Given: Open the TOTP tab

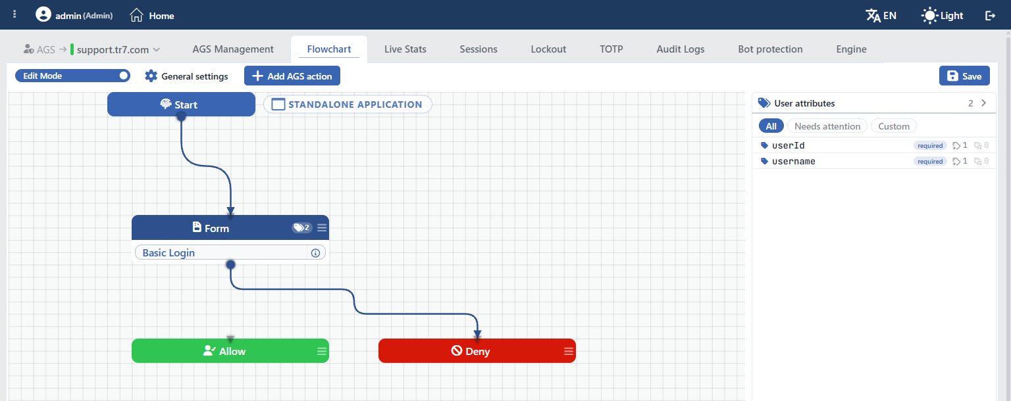Looking at the screenshot, I should pyautogui.click(x=611, y=49).
